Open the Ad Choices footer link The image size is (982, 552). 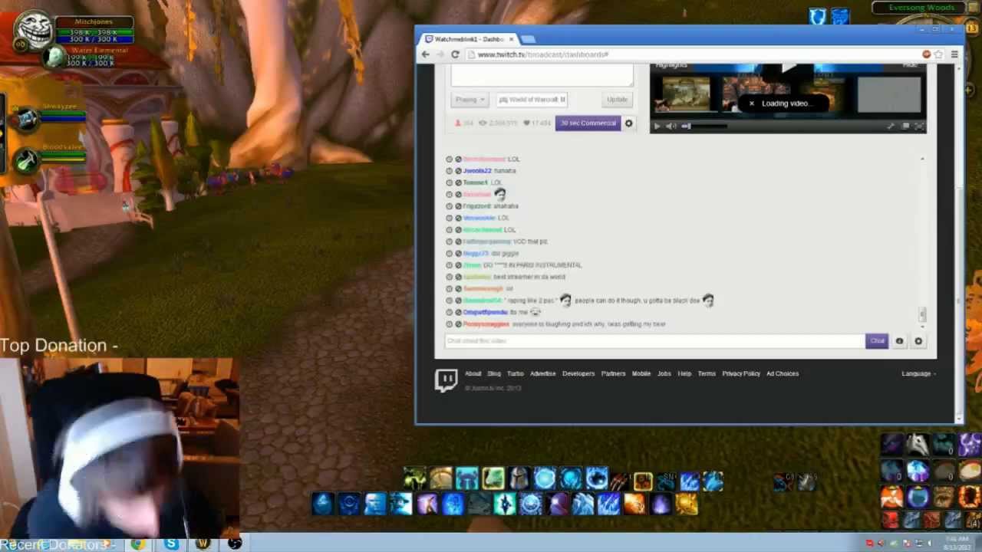(x=783, y=374)
